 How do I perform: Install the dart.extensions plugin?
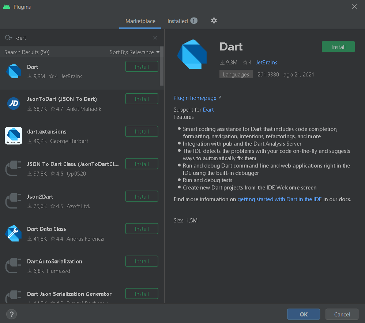(142, 132)
